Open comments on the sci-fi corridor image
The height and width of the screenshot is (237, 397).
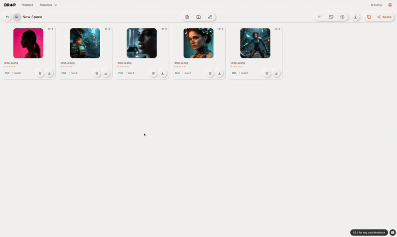pos(107,29)
